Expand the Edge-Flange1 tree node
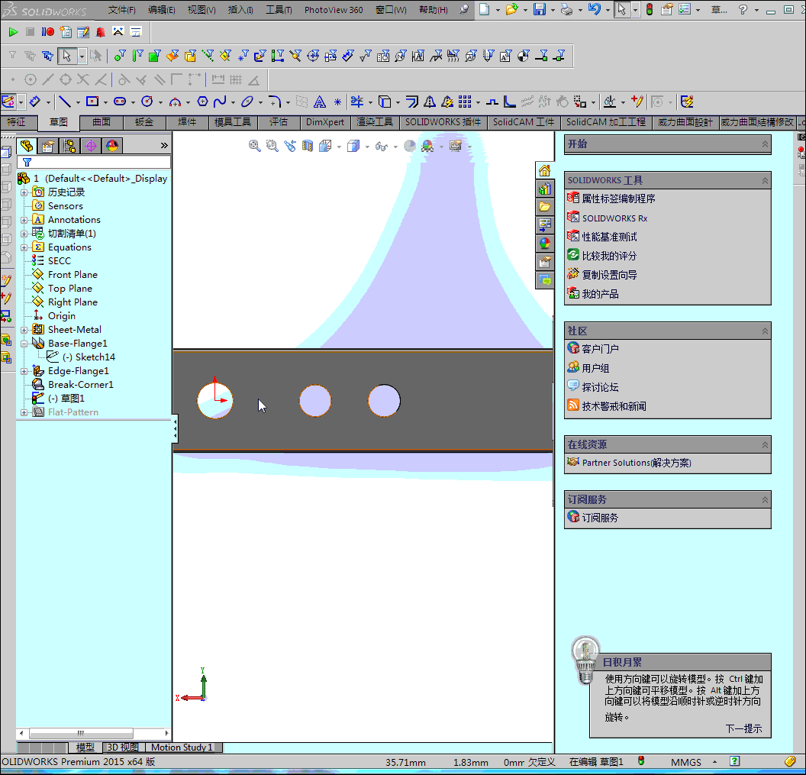Screen dimensions: 806x775 click(x=24, y=371)
